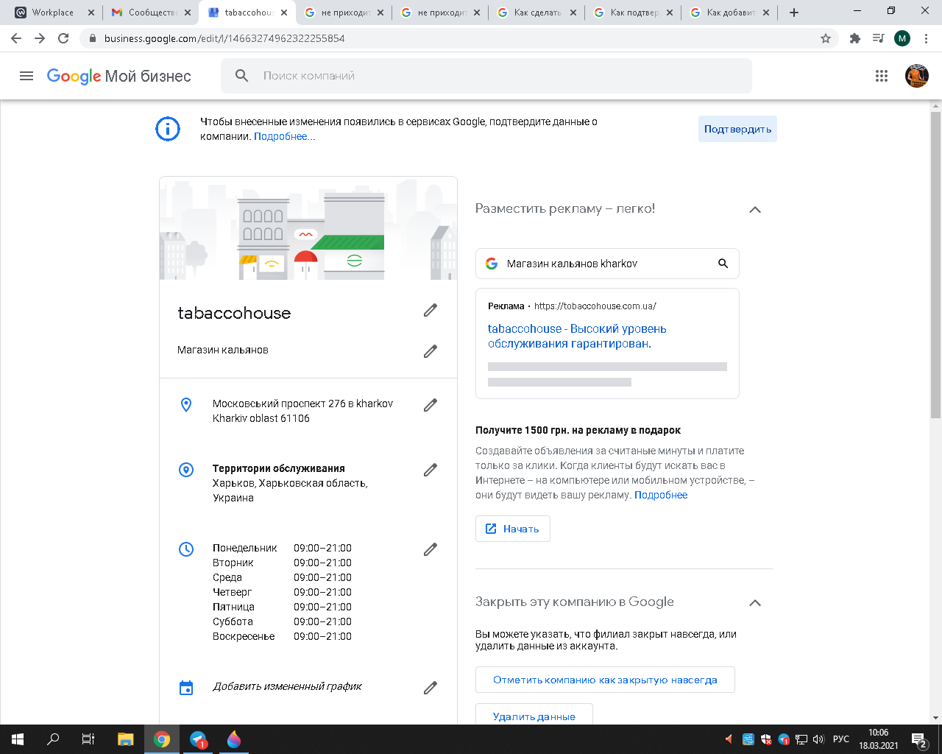Switch to the Как подтвер tab
Screen dimensions: 942x754
(632, 13)
